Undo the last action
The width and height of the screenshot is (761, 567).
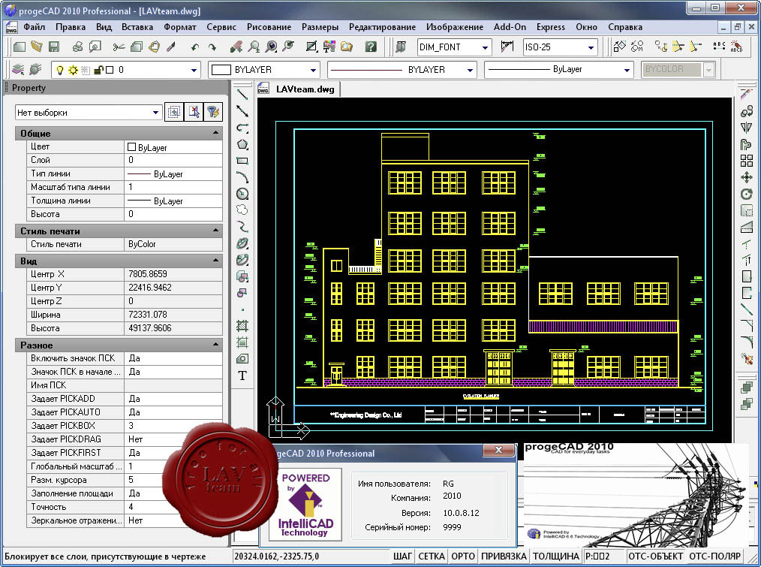click(x=195, y=47)
